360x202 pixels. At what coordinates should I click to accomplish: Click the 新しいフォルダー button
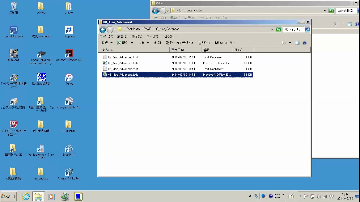click(225, 43)
